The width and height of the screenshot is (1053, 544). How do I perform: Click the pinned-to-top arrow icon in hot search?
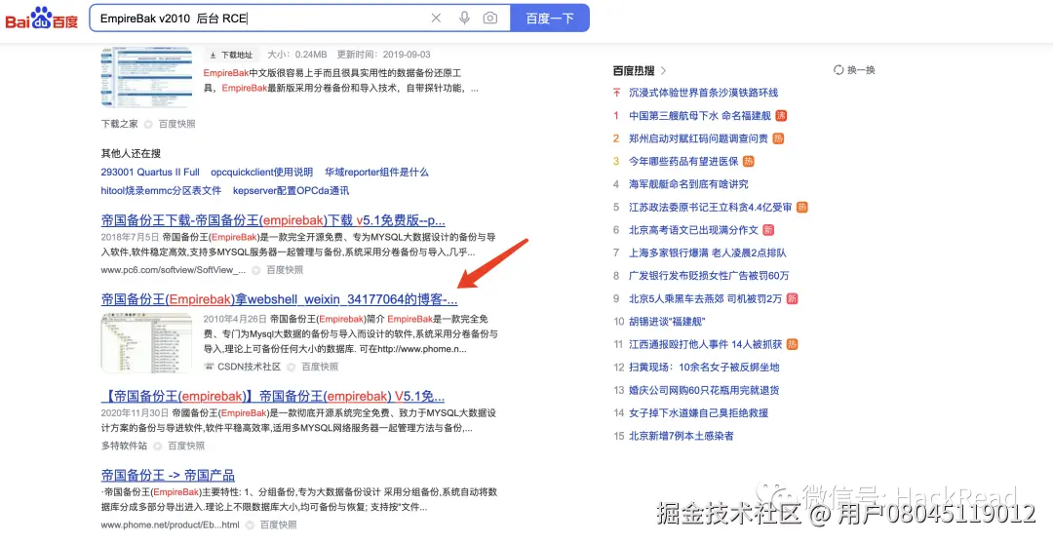pyautogui.click(x=616, y=93)
